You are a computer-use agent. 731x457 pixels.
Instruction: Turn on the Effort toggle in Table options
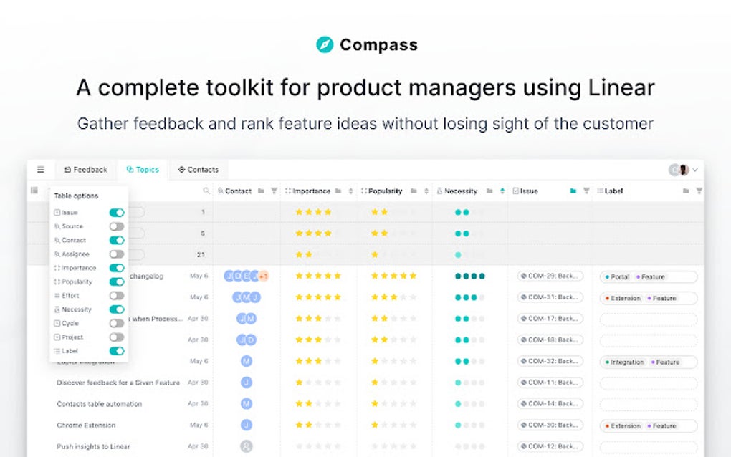click(x=117, y=295)
